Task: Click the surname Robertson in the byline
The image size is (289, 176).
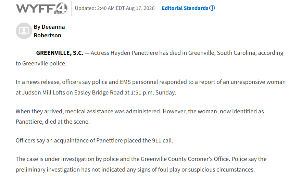Action: (x=47, y=35)
